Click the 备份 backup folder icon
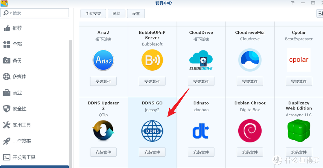323x168 pixels. click(7, 61)
